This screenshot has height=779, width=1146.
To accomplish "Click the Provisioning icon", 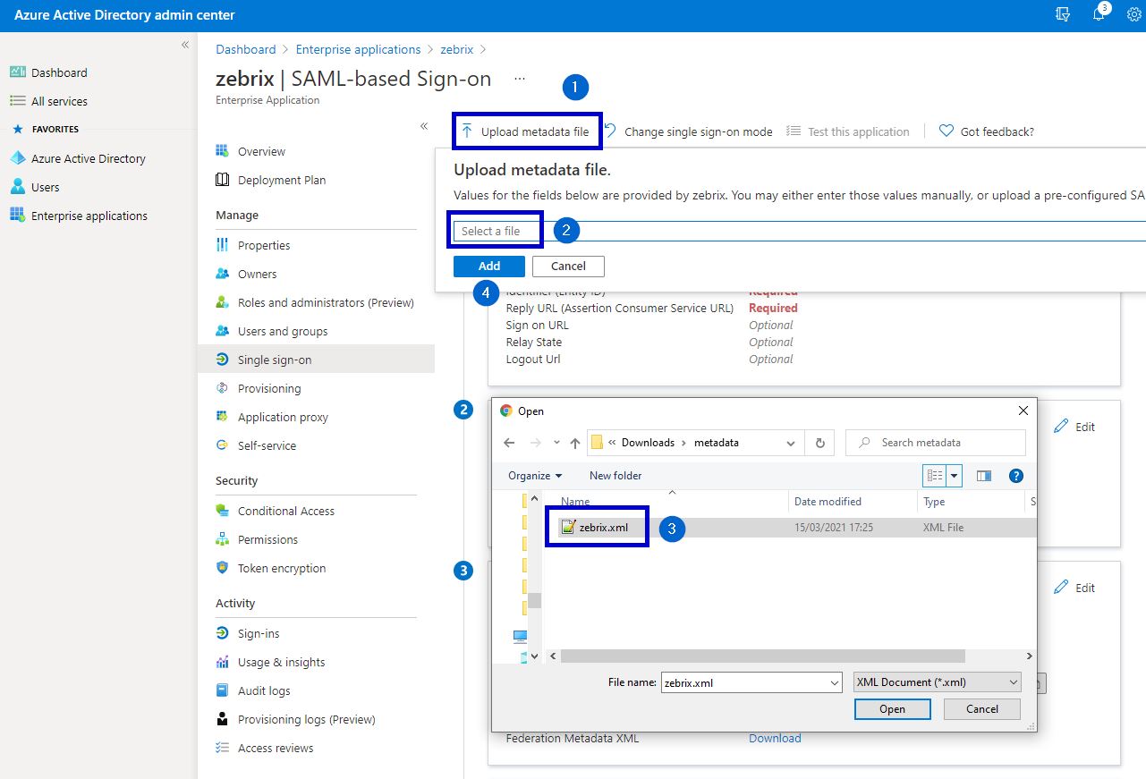I will point(223,388).
